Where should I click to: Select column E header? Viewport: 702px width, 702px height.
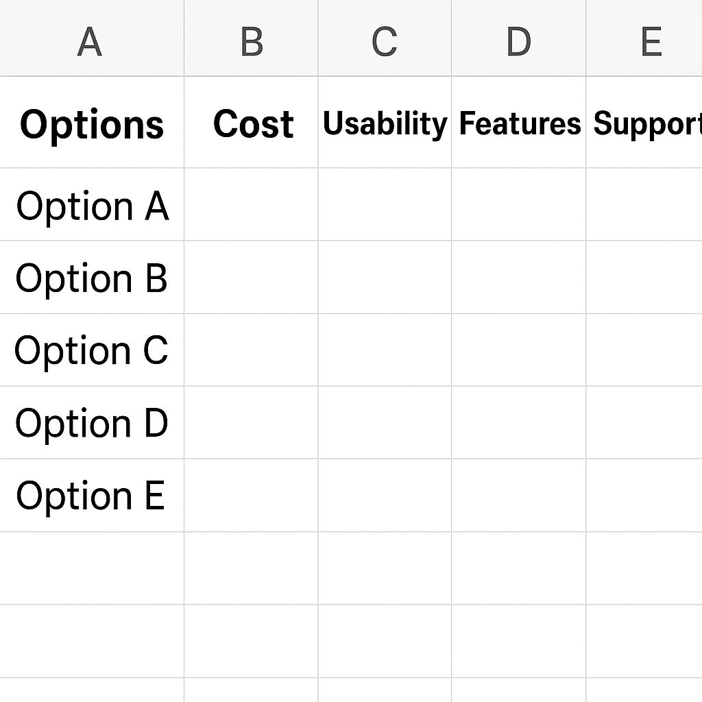coord(644,38)
